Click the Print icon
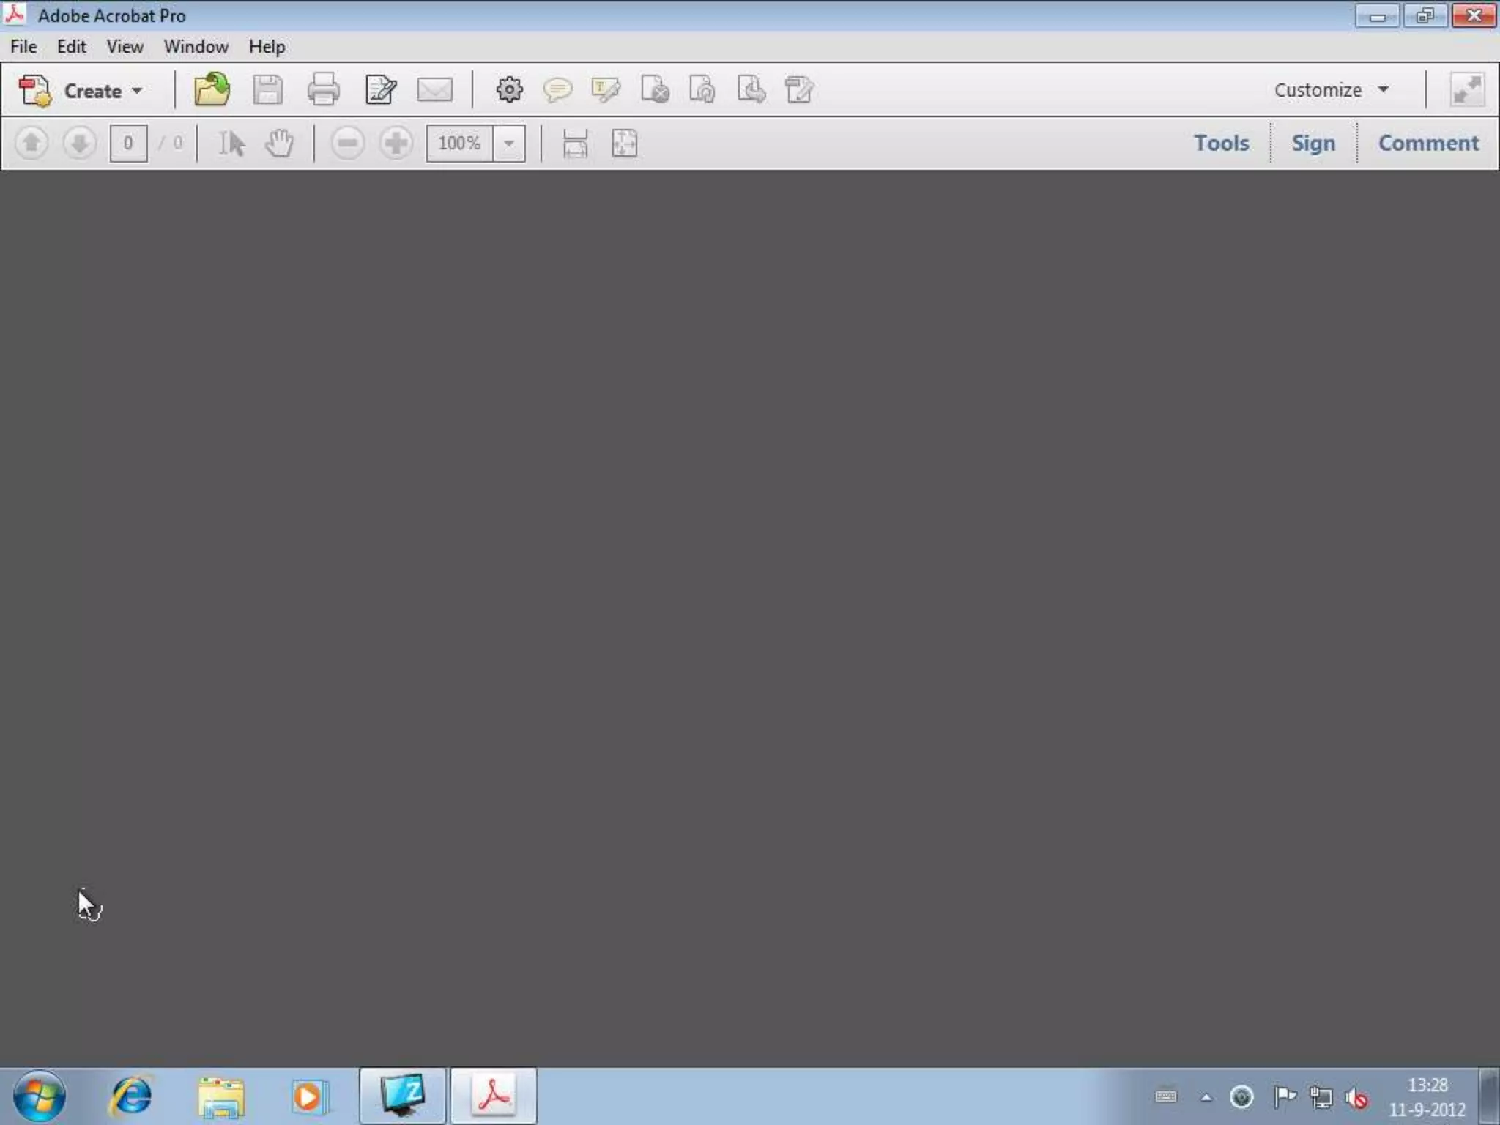The image size is (1500, 1125). (323, 90)
